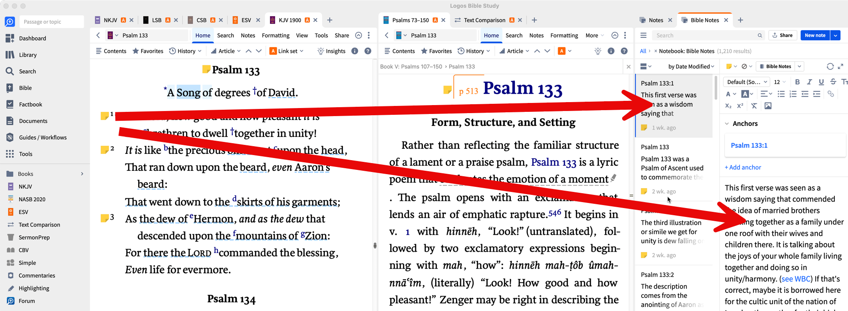Click the All filter link in Notes
Screen dimensions: 848x311
(643, 51)
